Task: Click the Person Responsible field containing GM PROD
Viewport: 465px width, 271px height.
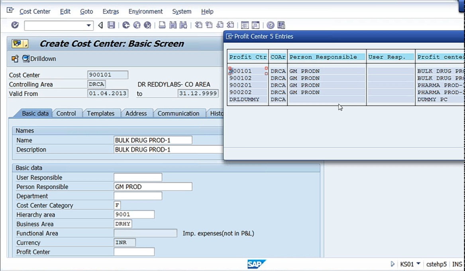Action: (153, 187)
